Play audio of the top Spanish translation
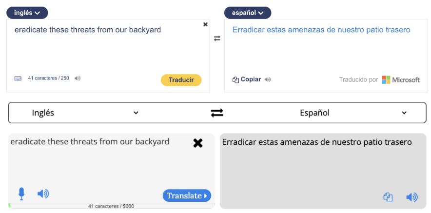Screen dimensions: 431x213 click(x=268, y=79)
